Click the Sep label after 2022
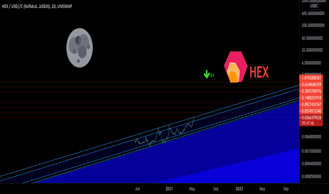Screen dimensions: 329x194 (286, 189)
